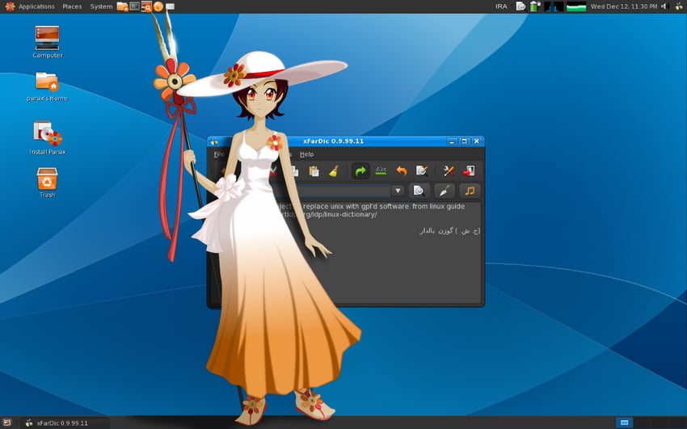
Task: Open the Places menu
Action: tap(72, 6)
